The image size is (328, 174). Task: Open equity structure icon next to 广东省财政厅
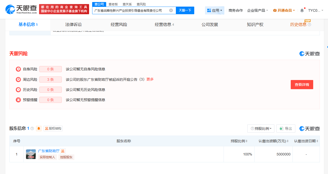(63, 151)
